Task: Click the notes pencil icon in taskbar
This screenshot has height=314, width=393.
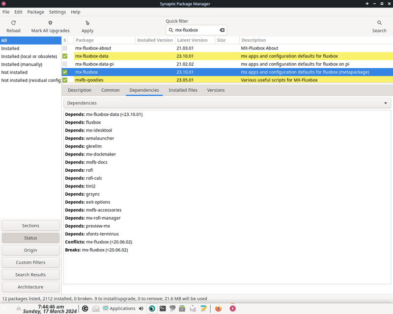Action: 203,309
